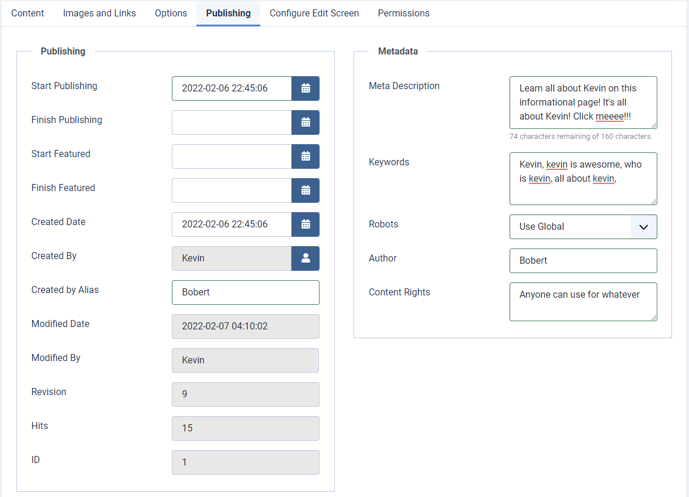
Task: Click the Start Publishing date field
Action: (232, 88)
